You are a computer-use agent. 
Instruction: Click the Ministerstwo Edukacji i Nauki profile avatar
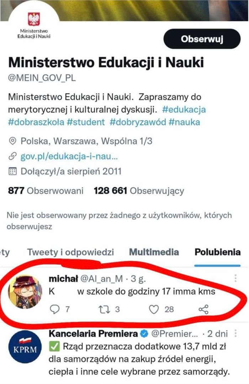click(x=35, y=26)
